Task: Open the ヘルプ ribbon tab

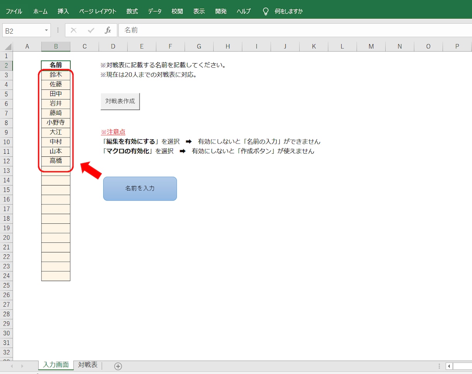Action: coord(244,11)
